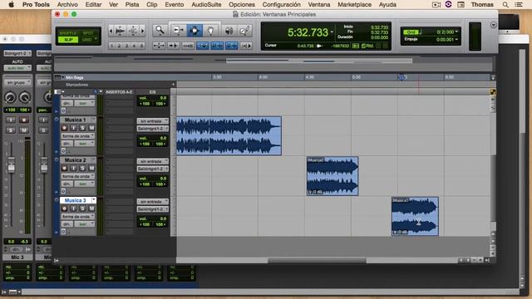Viewport: 532px width, 299px height.
Task: Open Musica 1 input selector dropdown
Action: (153, 121)
